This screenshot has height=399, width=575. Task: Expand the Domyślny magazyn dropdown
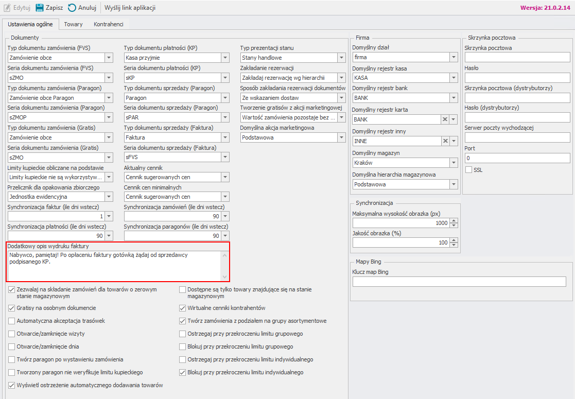click(454, 163)
